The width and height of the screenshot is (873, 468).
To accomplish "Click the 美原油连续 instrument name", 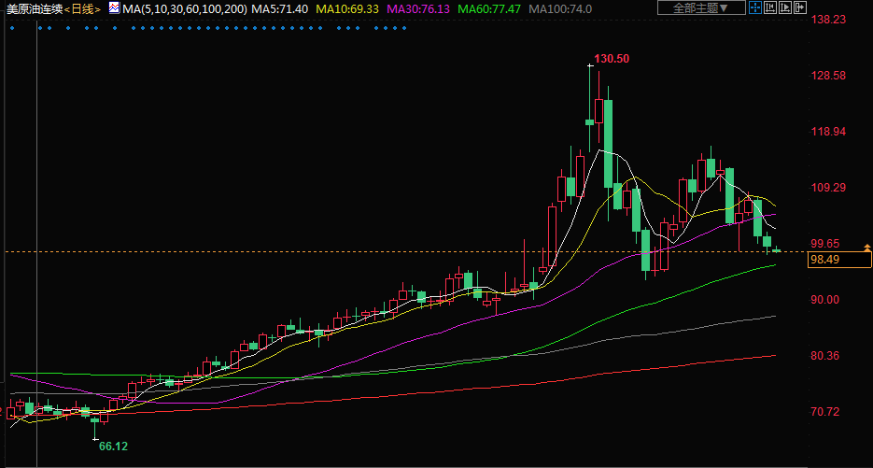I will click(x=33, y=7).
